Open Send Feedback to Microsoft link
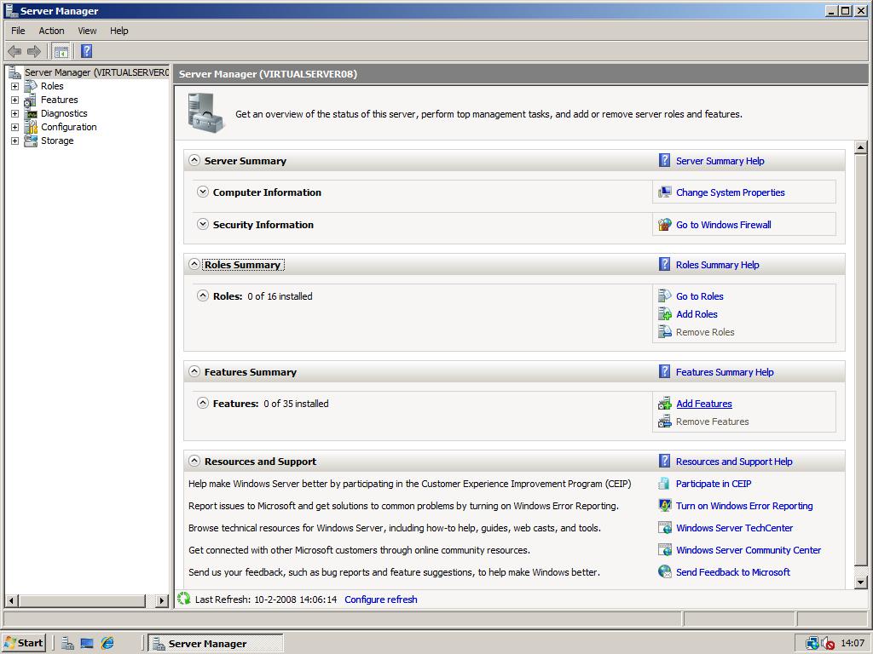The image size is (873, 654). [x=732, y=572]
